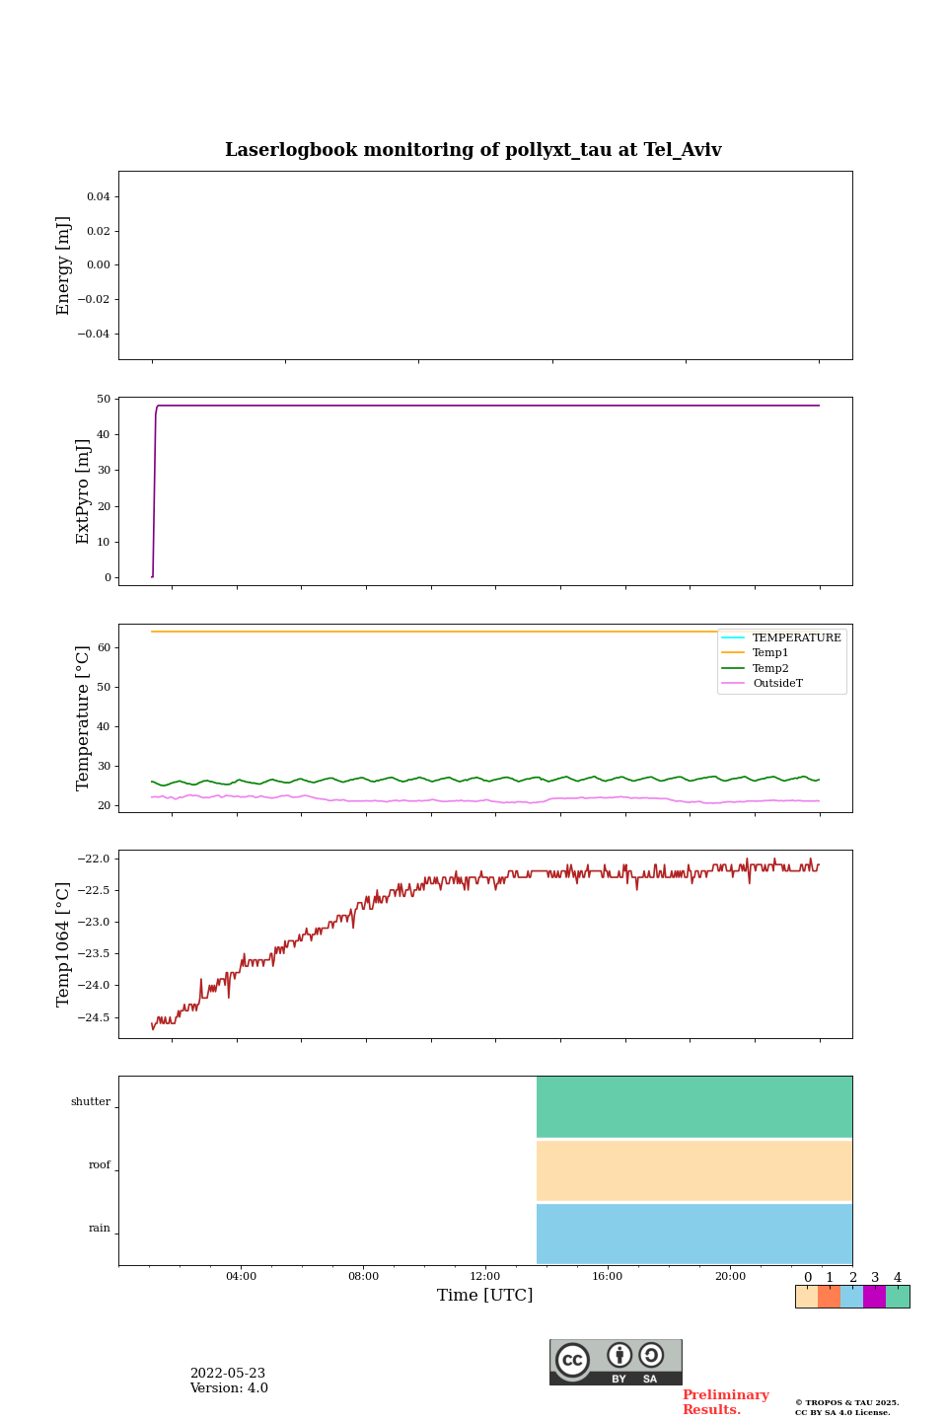947x1421 pixels.
Task: Click the 20:00 time tick label
Action: 730,1276
